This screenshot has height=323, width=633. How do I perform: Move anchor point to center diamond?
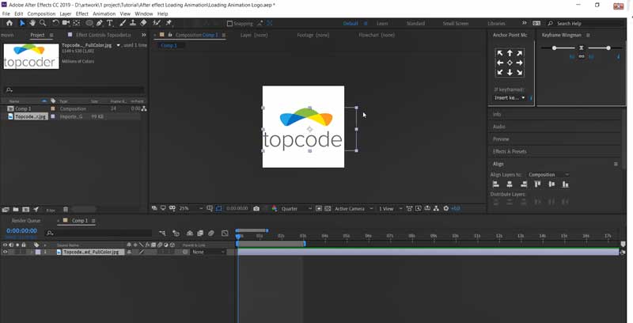click(510, 63)
